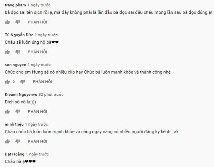Open Kieumi Nguyenvu's profile name link
The height and width of the screenshot is (167, 214).
click(21, 94)
